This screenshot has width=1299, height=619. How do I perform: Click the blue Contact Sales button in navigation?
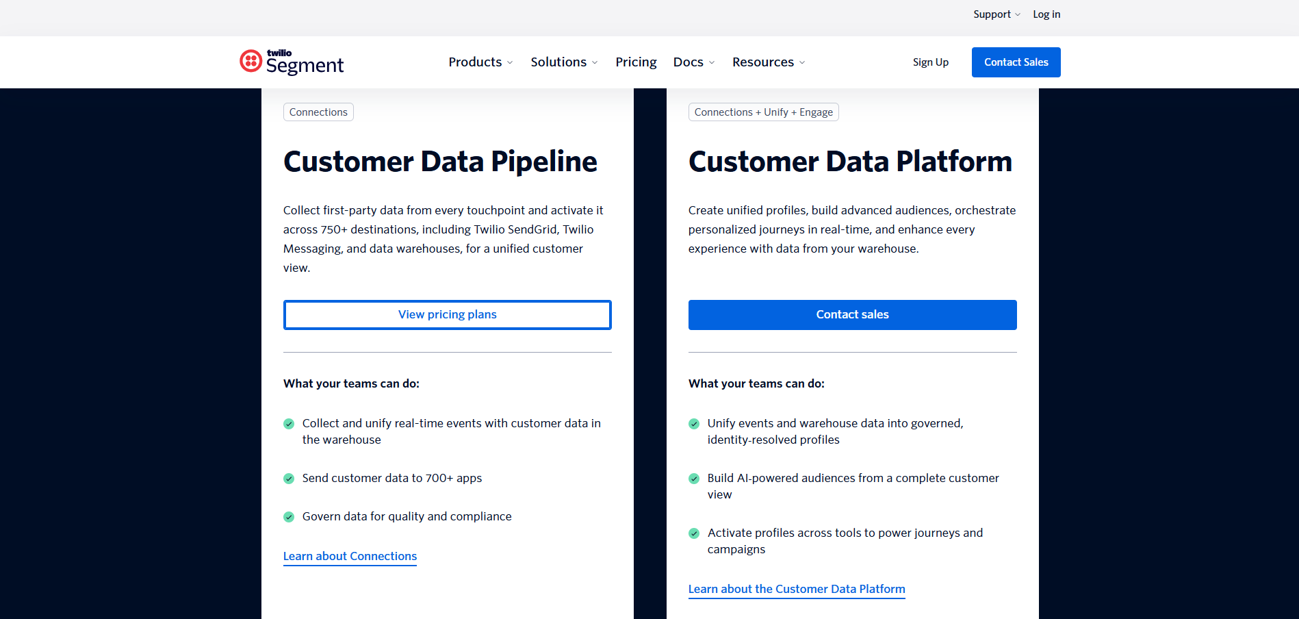[1016, 62]
